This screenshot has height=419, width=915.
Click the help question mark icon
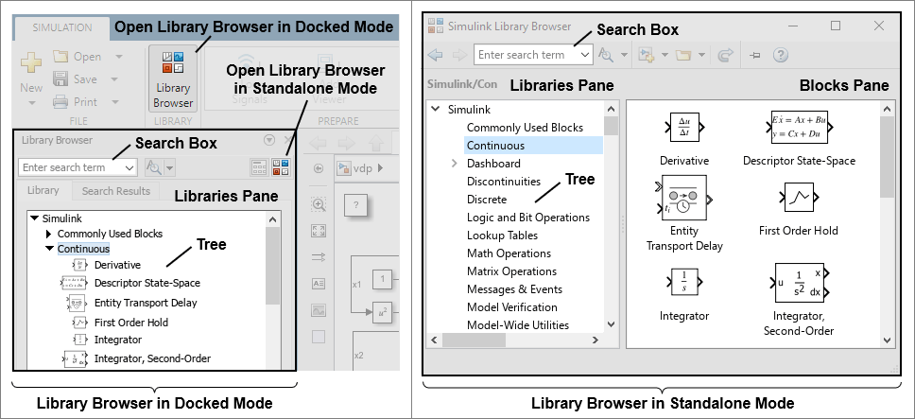[x=780, y=56]
